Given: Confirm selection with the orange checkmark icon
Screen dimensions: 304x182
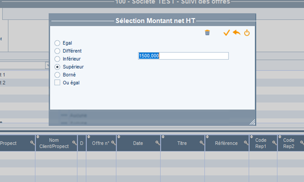Looking at the screenshot, I should click(227, 33).
